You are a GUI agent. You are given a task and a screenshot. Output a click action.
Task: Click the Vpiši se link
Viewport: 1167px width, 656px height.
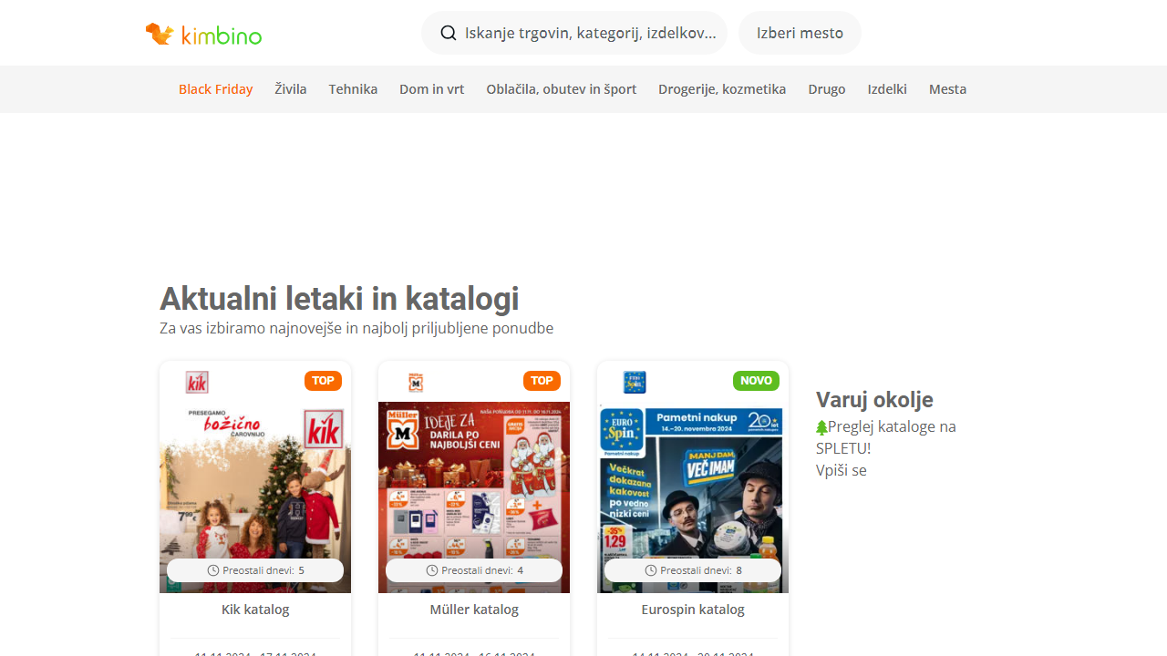click(841, 470)
